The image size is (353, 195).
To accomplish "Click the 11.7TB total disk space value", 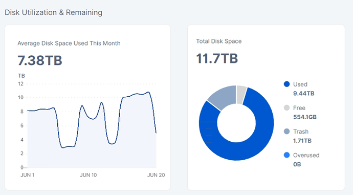I will click(217, 58).
